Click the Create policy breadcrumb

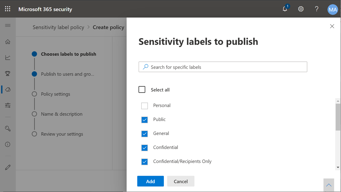pyautogui.click(x=108, y=27)
